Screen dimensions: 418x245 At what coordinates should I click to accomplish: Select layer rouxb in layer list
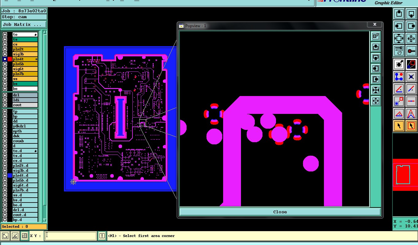click(25, 141)
